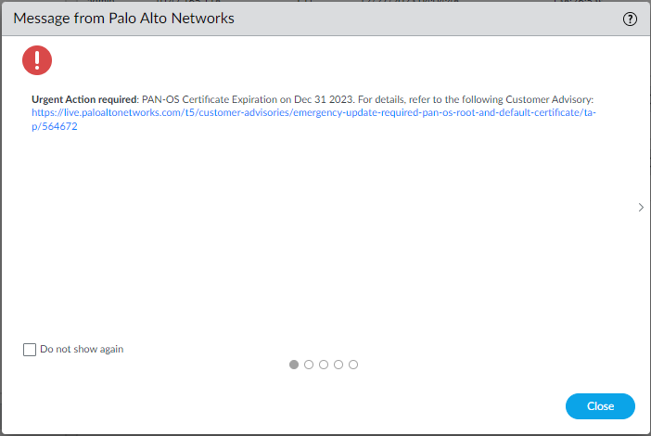This screenshot has width=651, height=436.
Task: Click the bold 'Urgent Action required' text
Action: point(84,98)
